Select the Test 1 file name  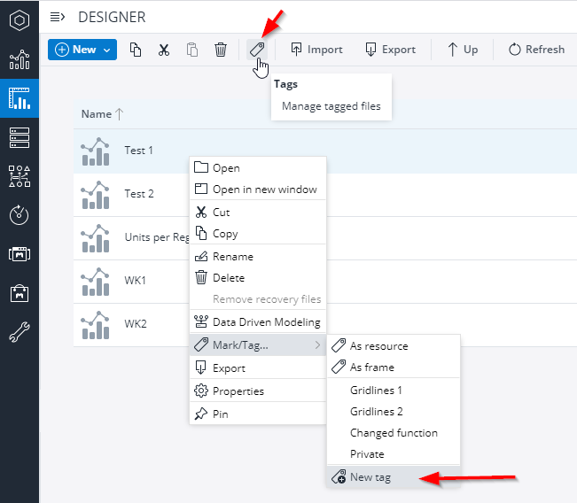pyautogui.click(x=139, y=151)
